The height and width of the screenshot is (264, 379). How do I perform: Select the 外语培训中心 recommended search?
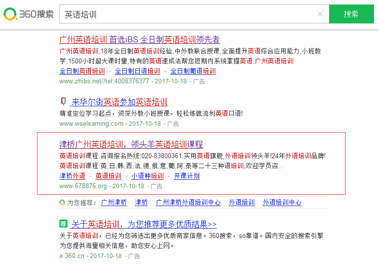click(x=282, y=203)
